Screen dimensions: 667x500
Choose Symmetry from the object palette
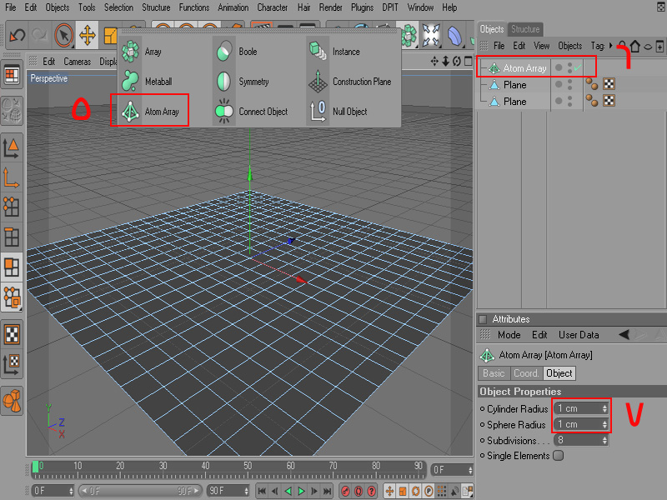(x=242, y=81)
